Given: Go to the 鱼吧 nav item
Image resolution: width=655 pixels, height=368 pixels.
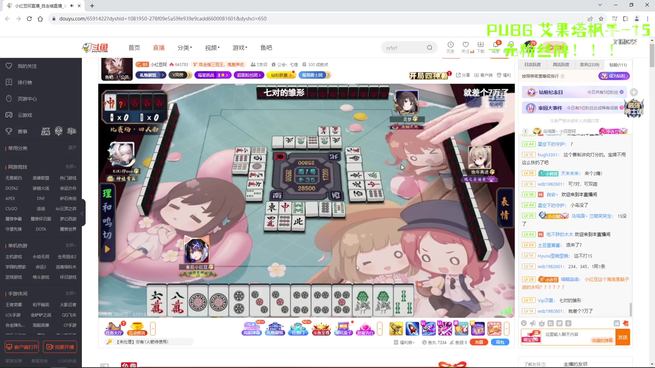Looking at the screenshot, I should pyautogui.click(x=266, y=48).
